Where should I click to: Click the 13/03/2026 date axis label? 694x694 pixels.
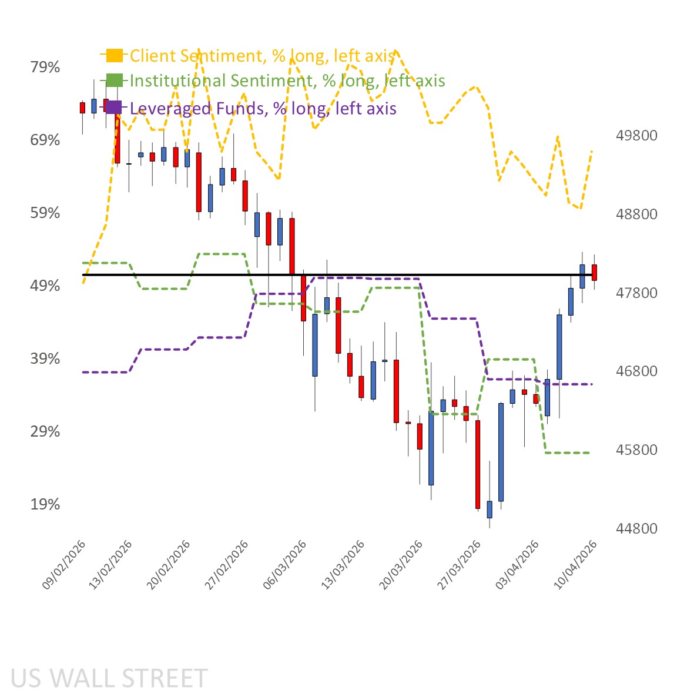pos(344,565)
